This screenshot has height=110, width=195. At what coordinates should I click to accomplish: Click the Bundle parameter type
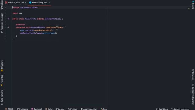click(42, 28)
